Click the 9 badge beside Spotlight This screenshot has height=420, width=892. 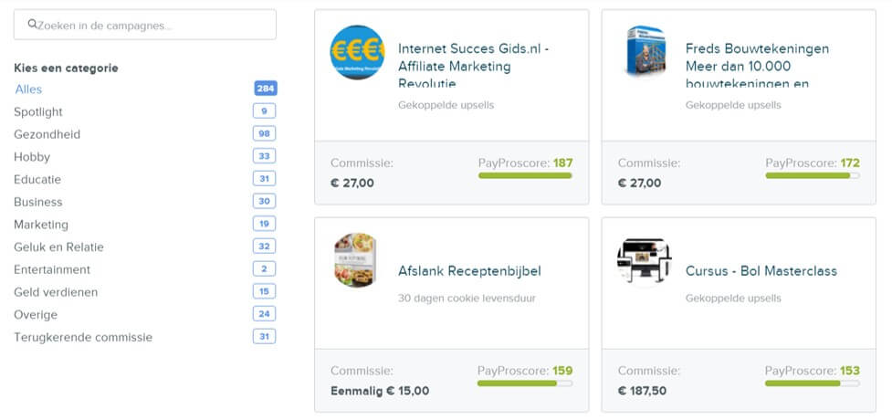click(264, 111)
